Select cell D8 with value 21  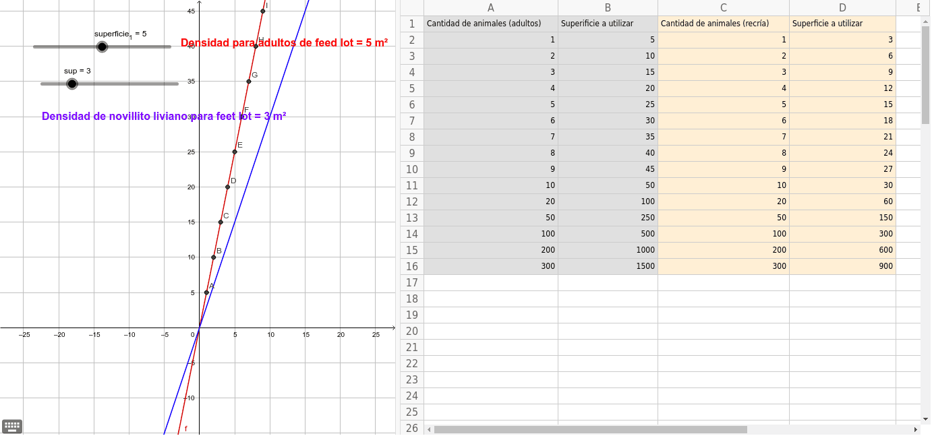(x=842, y=137)
